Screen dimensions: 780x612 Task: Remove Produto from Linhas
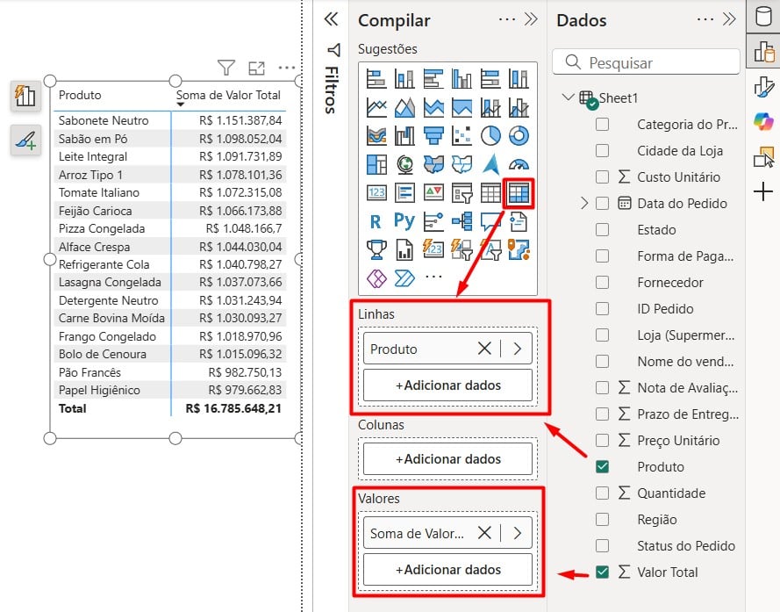[484, 349]
